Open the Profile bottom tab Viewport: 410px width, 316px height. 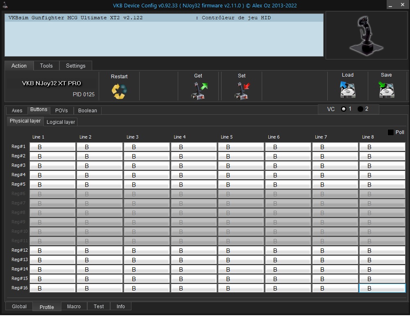tap(47, 307)
